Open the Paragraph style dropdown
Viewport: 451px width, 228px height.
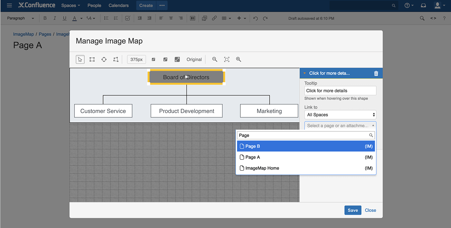pos(20,18)
